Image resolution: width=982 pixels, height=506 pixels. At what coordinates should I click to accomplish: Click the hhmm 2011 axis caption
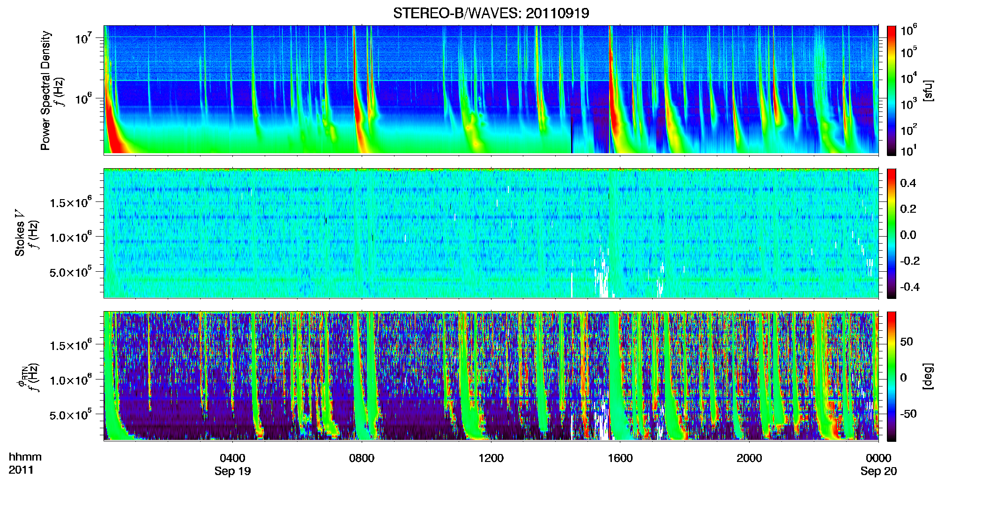tap(25, 463)
